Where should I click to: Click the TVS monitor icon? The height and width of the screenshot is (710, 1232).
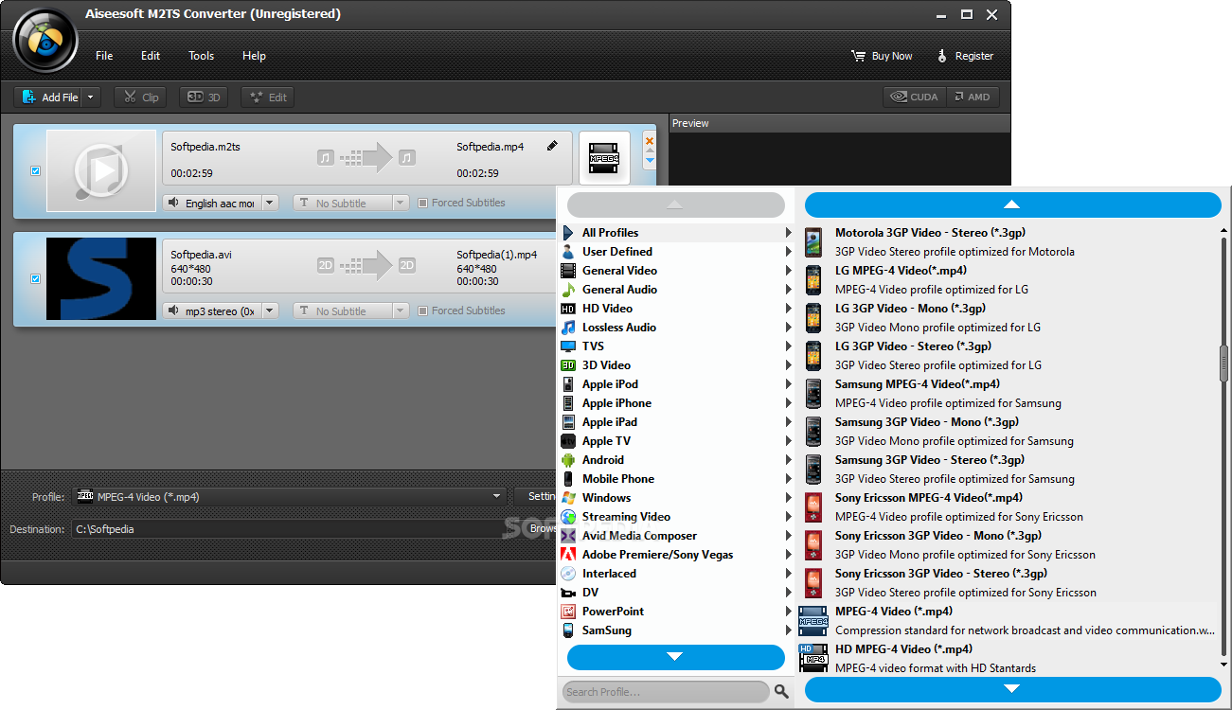coord(568,346)
